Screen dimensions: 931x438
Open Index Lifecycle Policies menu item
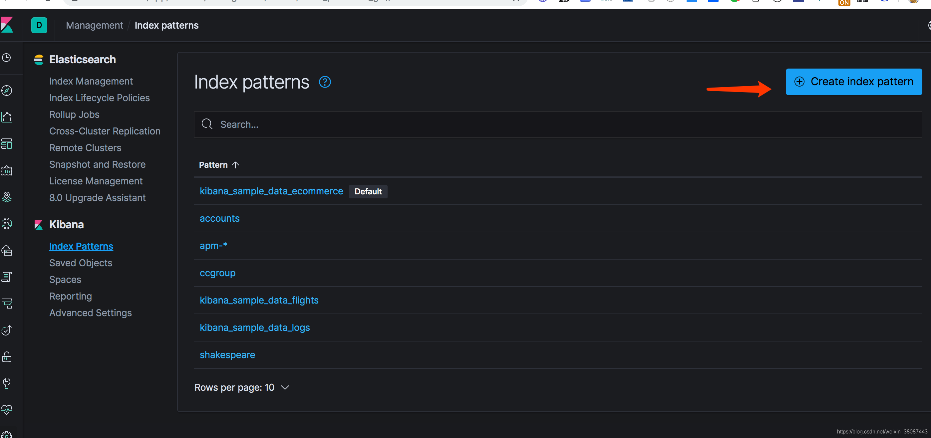[99, 98]
